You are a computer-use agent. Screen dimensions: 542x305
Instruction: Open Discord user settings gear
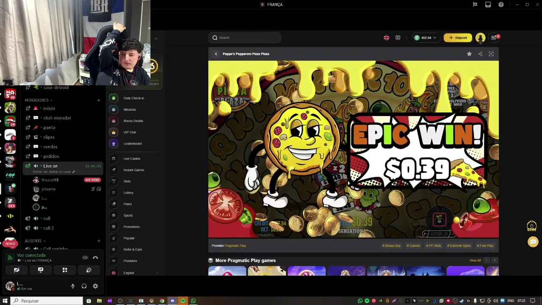pyautogui.click(x=95, y=286)
